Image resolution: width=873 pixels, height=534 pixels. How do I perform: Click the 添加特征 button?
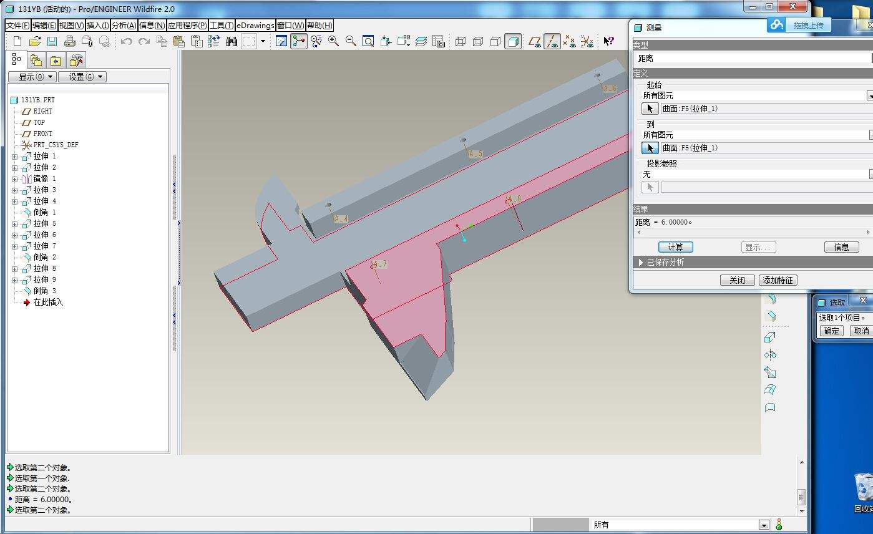click(x=778, y=280)
